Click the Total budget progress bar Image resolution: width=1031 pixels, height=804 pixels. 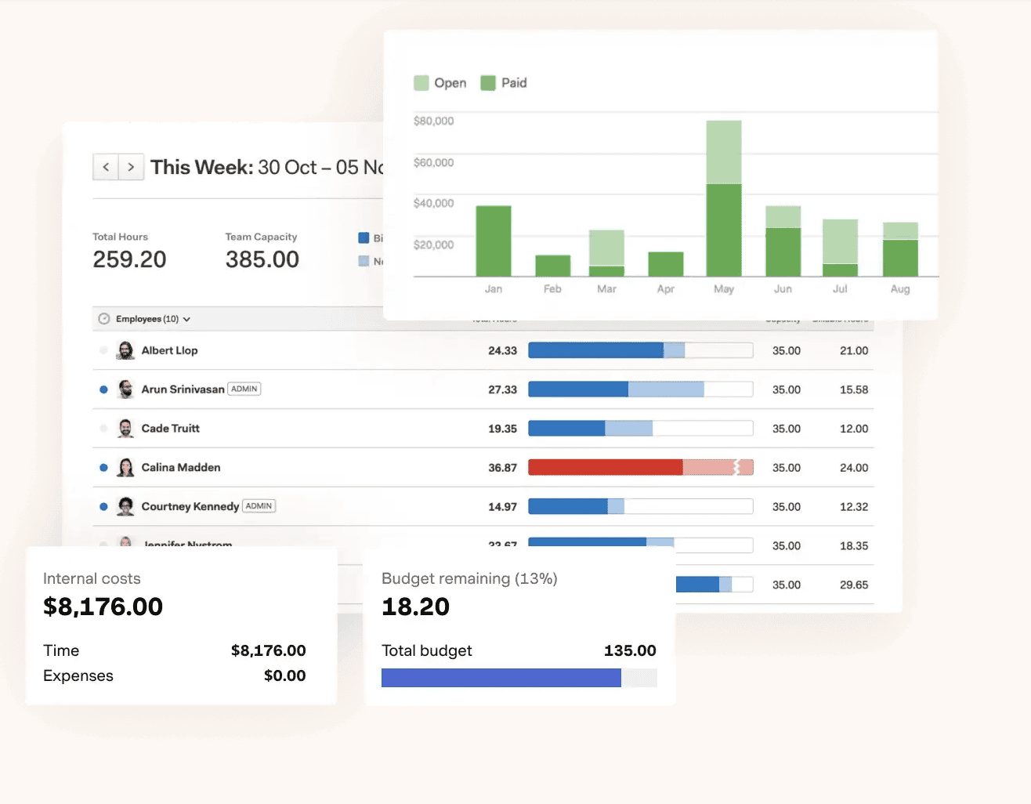pos(519,678)
